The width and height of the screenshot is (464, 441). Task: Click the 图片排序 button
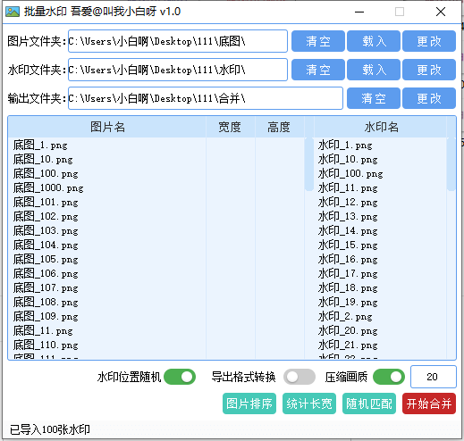(x=249, y=404)
